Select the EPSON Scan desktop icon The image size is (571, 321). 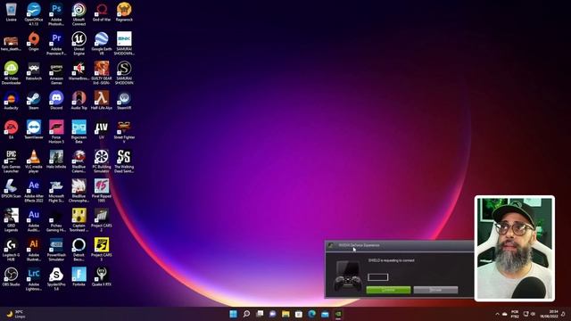point(12,188)
